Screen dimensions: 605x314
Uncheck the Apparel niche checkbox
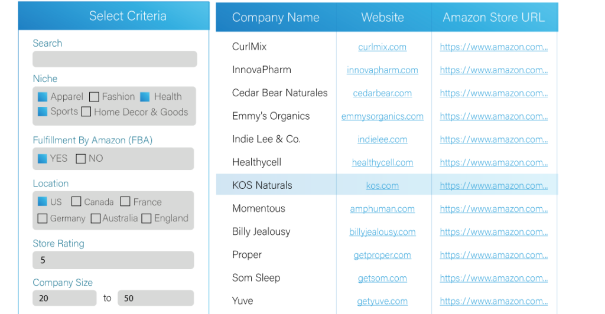(x=43, y=97)
